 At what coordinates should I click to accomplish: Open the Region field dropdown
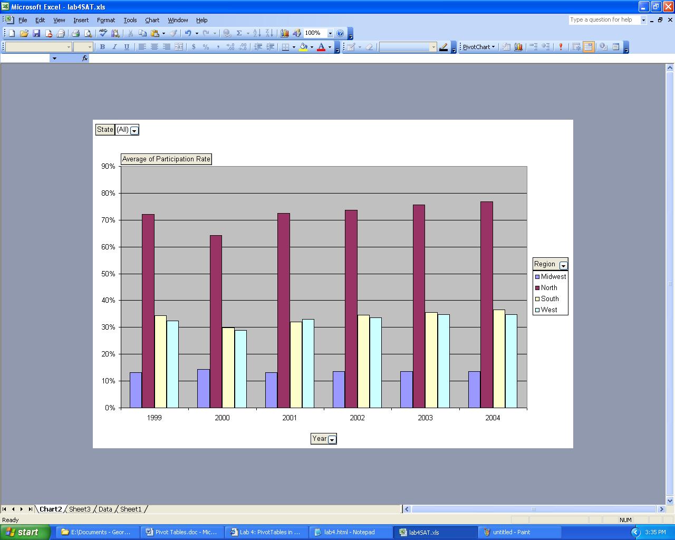564,264
